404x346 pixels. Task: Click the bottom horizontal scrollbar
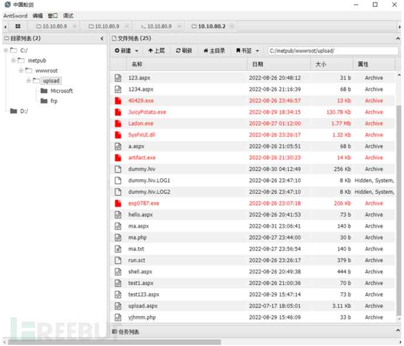click(x=114, y=342)
